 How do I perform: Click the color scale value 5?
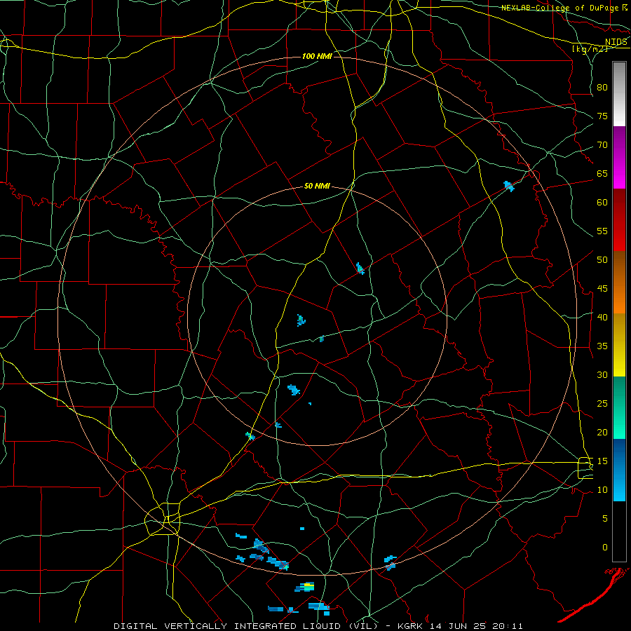[605, 519]
